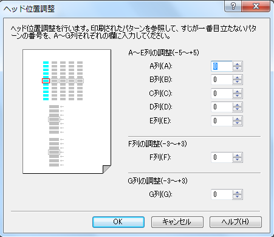Screen dimensions: 274x237
Task: Click the D列(D): label
Action: click(161, 107)
